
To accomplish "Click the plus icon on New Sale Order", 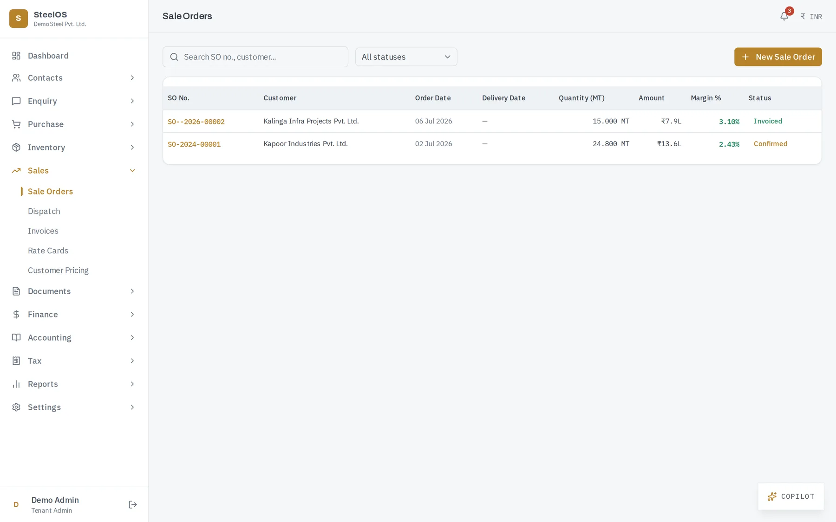I will pos(745,57).
